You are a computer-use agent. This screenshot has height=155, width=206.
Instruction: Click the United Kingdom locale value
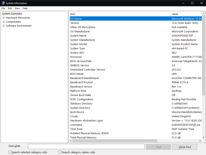[x=181, y=116]
